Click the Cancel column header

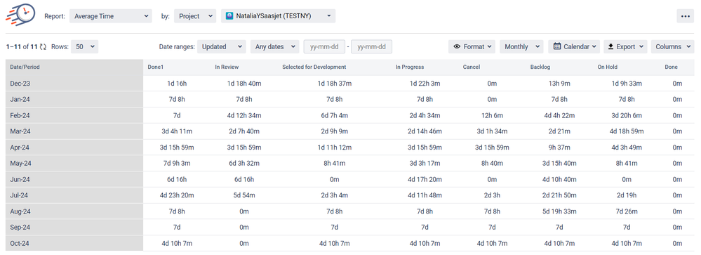pyautogui.click(x=472, y=67)
